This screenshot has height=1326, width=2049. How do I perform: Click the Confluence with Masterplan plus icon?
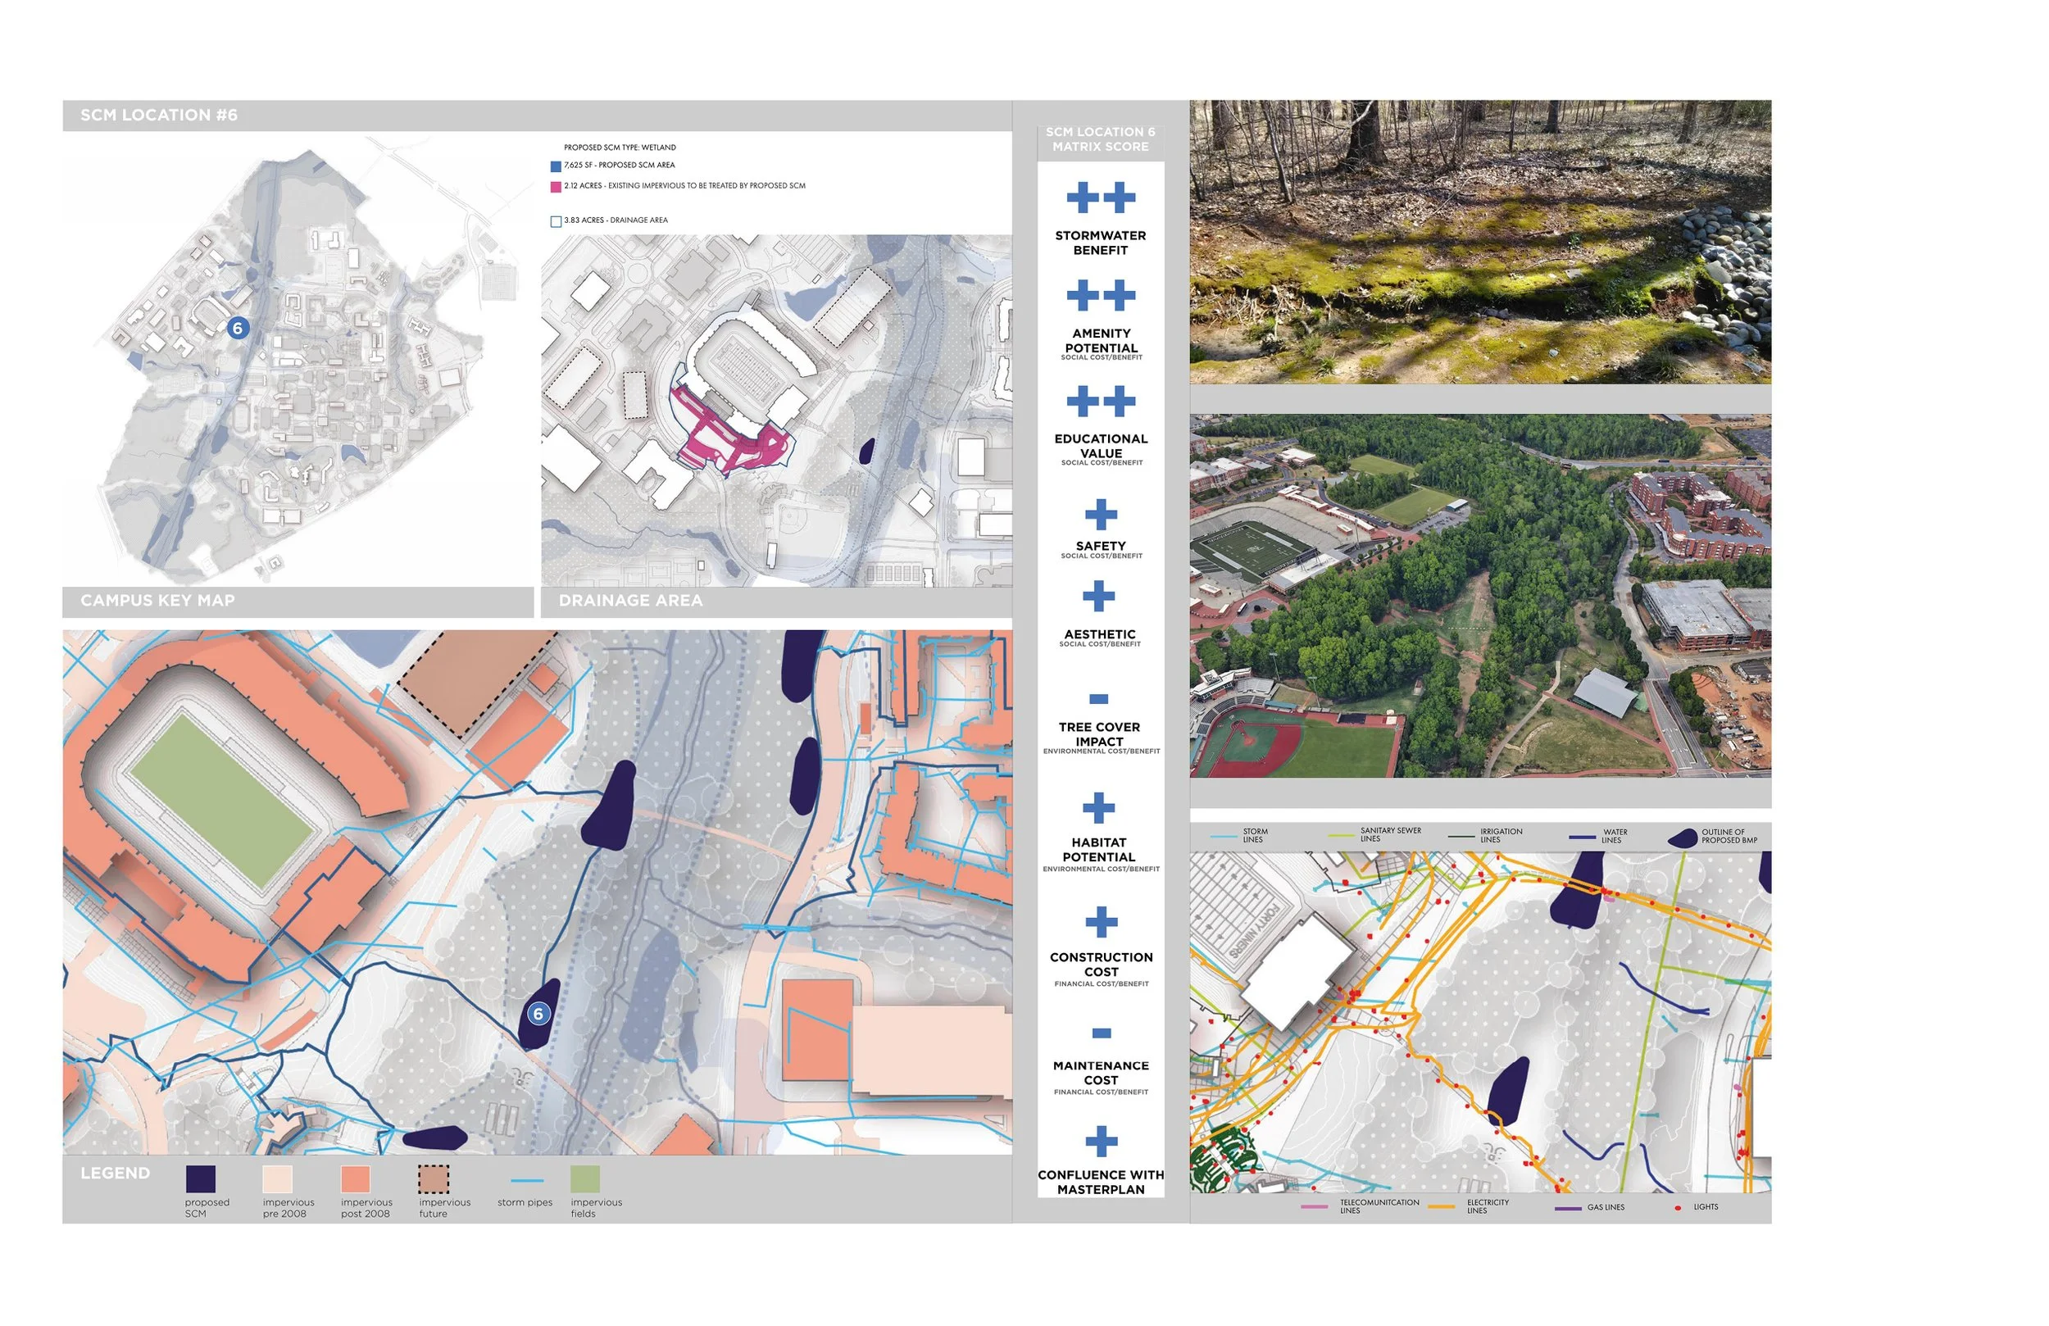(x=1101, y=1141)
